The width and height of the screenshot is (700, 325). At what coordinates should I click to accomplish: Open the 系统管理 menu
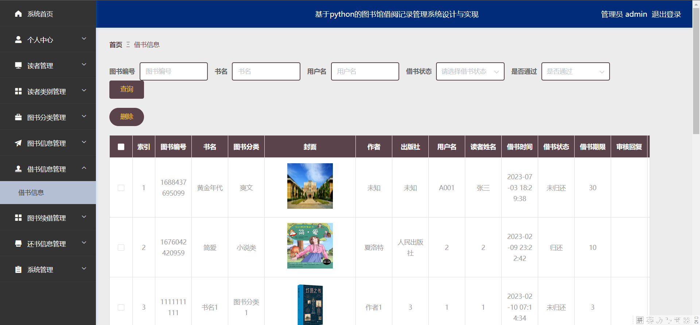click(x=48, y=270)
